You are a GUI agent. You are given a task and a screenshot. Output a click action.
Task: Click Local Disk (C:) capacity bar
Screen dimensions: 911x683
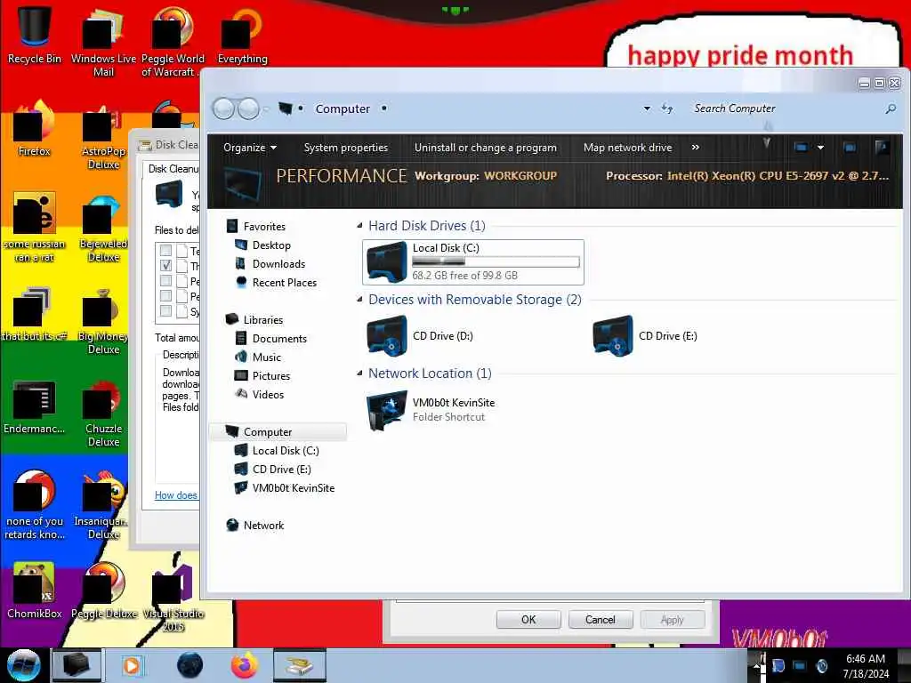click(496, 262)
